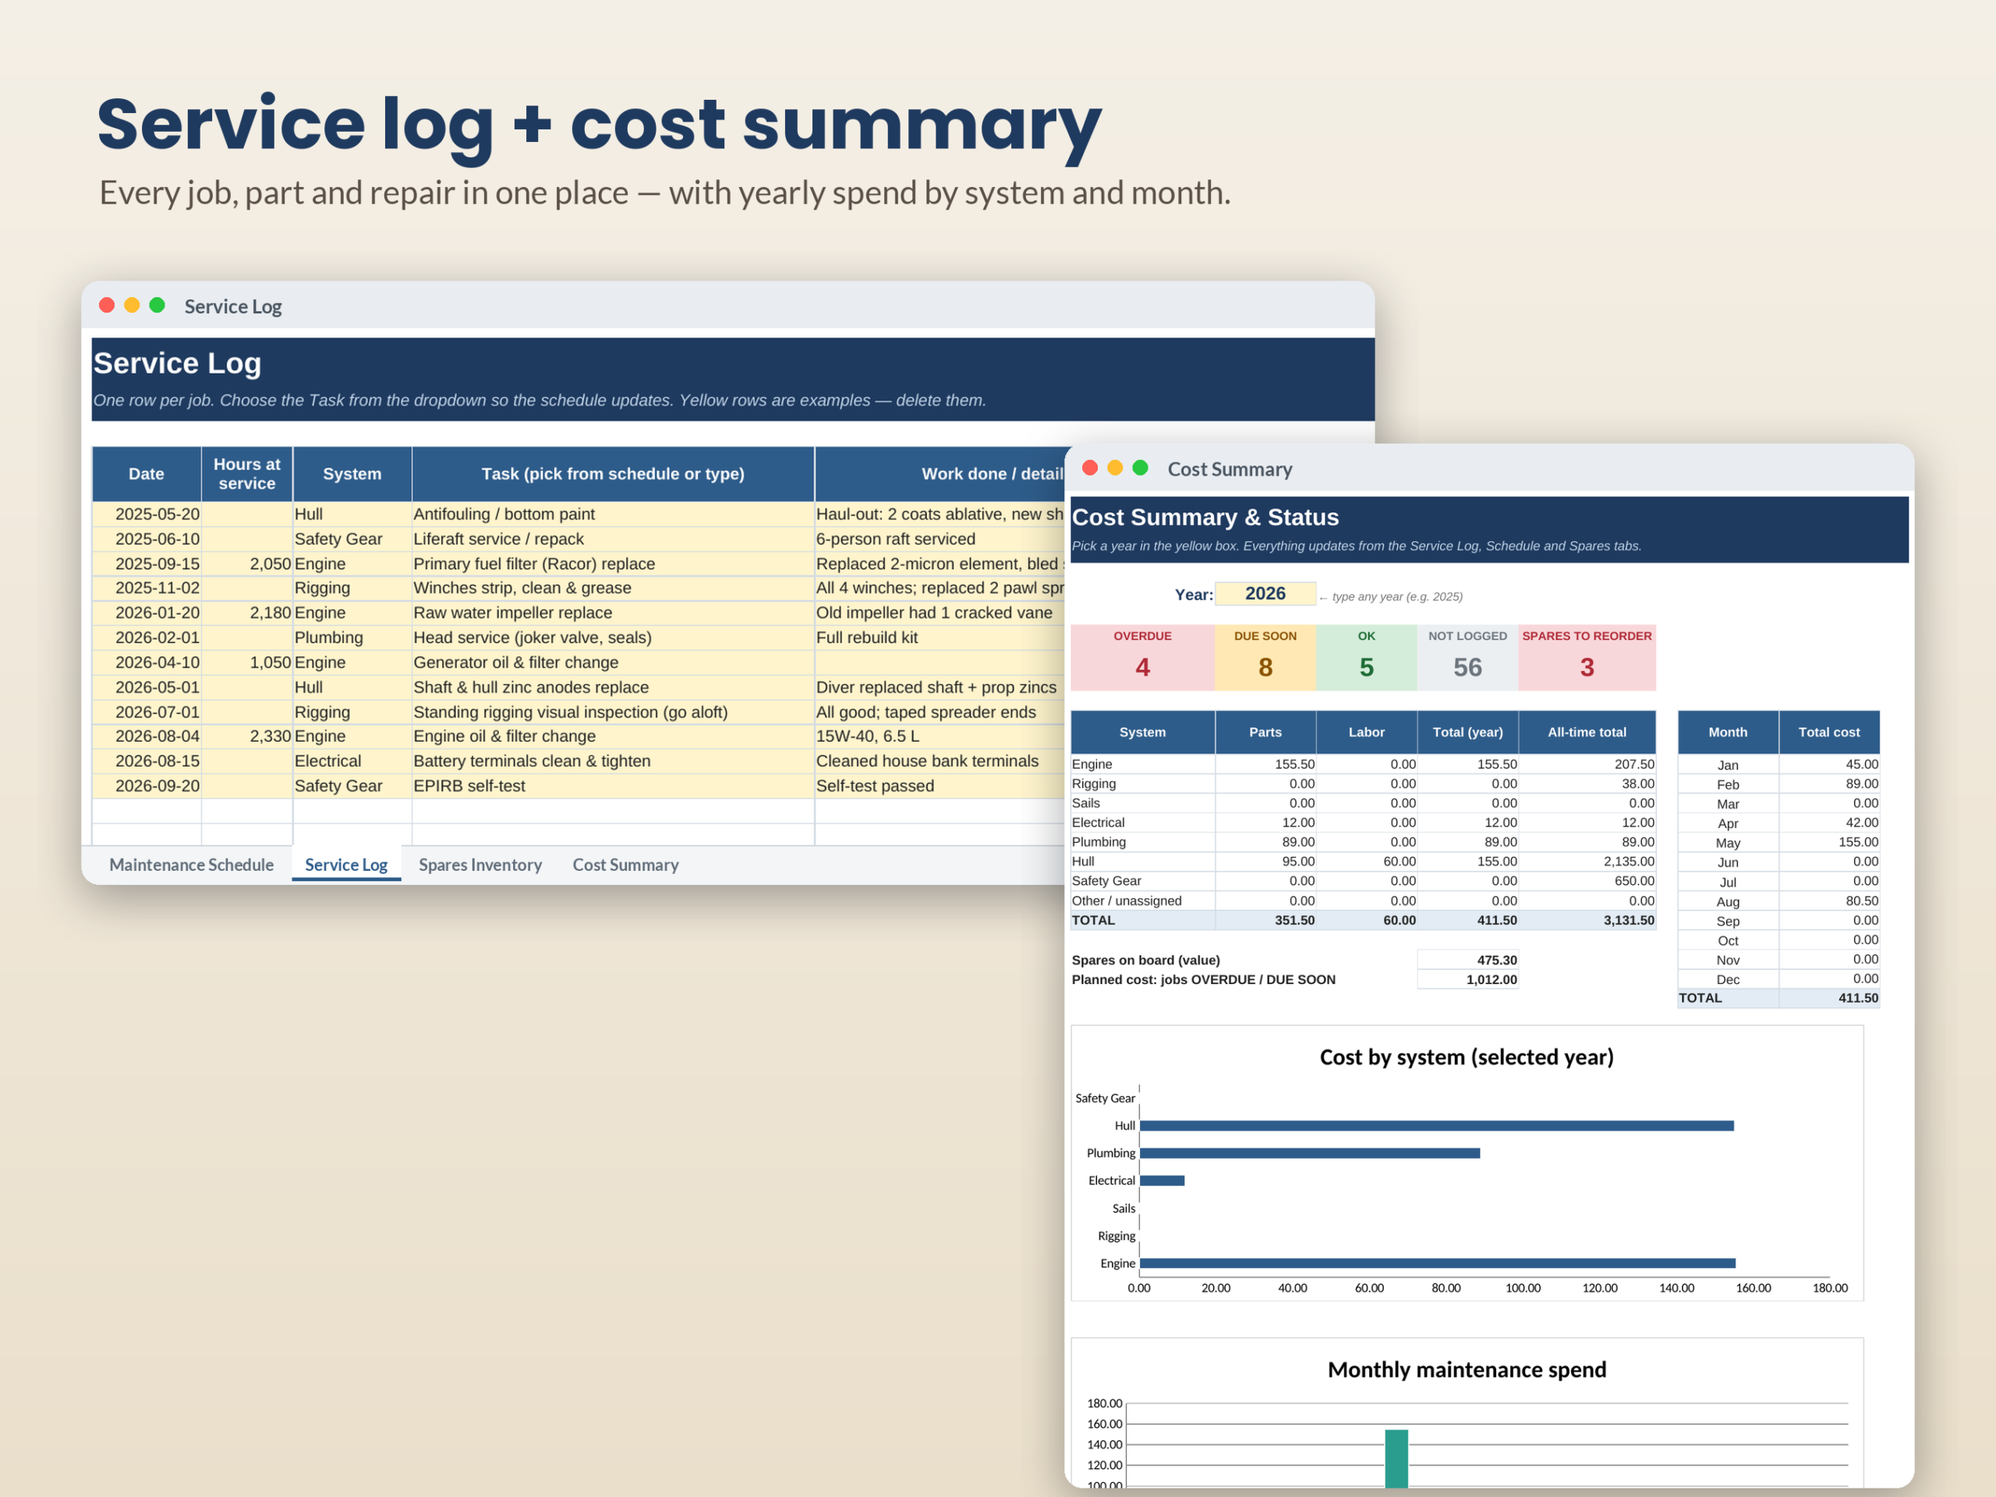Viewport: 1996px width, 1497px height.
Task: Click the yellow Year 2026 input box
Action: pyautogui.click(x=1265, y=594)
